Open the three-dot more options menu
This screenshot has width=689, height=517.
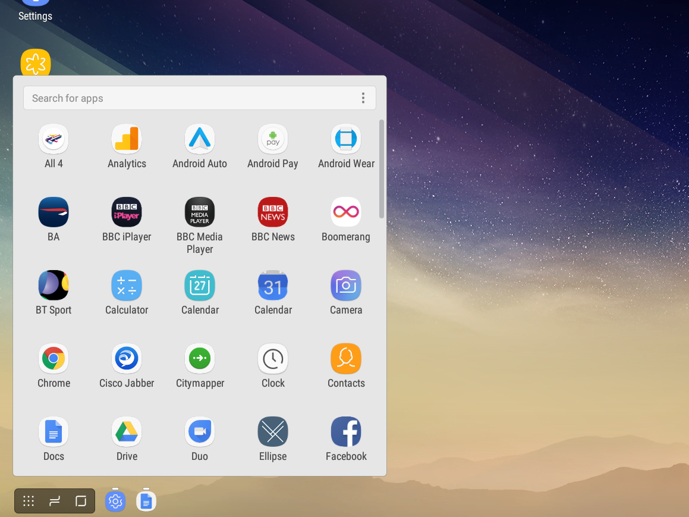point(363,98)
